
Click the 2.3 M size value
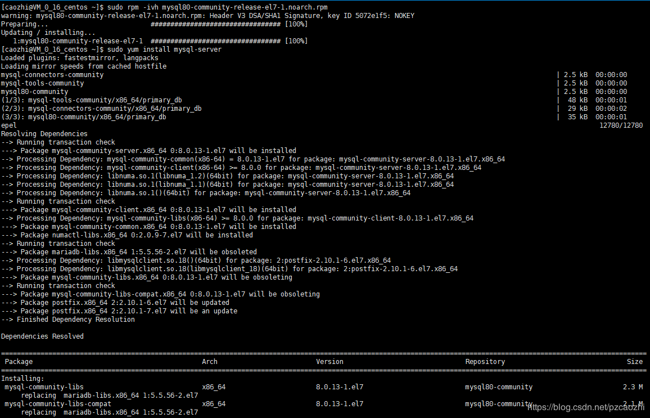click(634, 386)
